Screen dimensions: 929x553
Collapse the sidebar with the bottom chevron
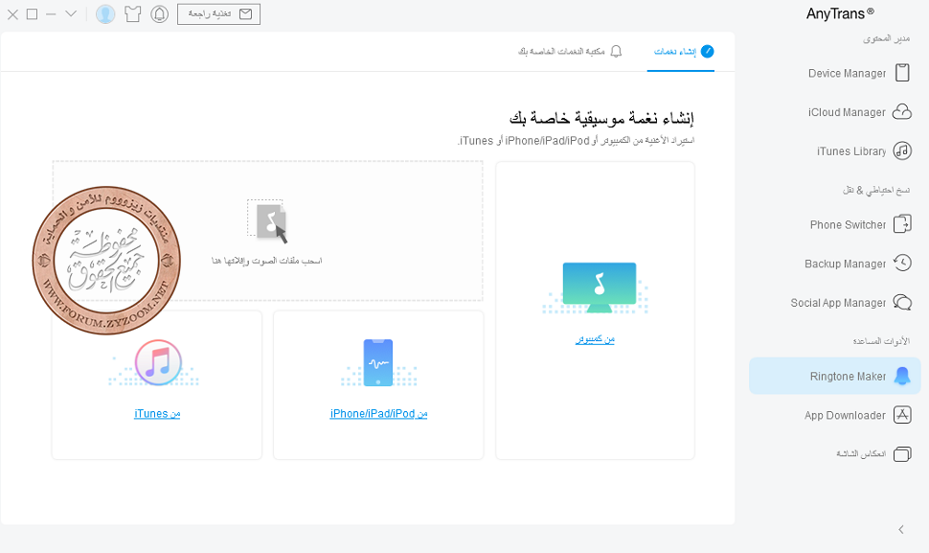click(x=900, y=529)
